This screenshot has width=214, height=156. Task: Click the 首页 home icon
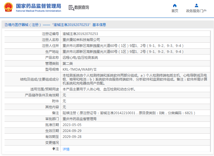[x=175, y=5]
